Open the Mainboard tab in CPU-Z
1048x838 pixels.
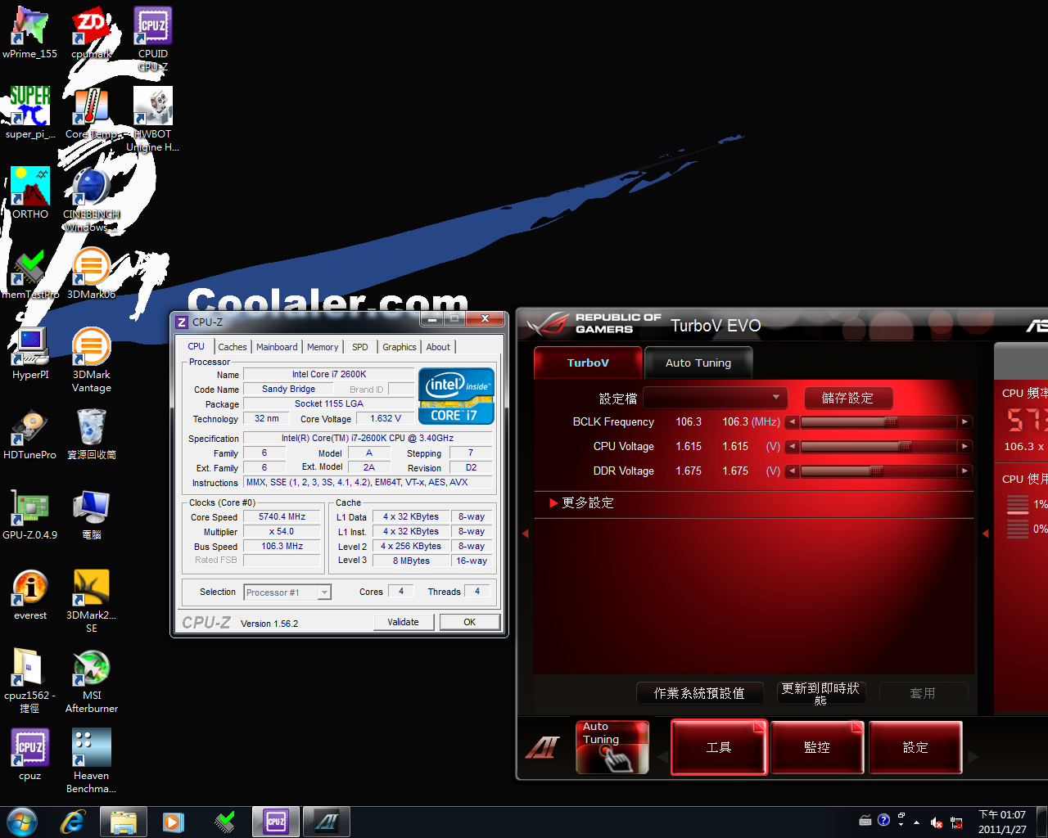(x=277, y=347)
